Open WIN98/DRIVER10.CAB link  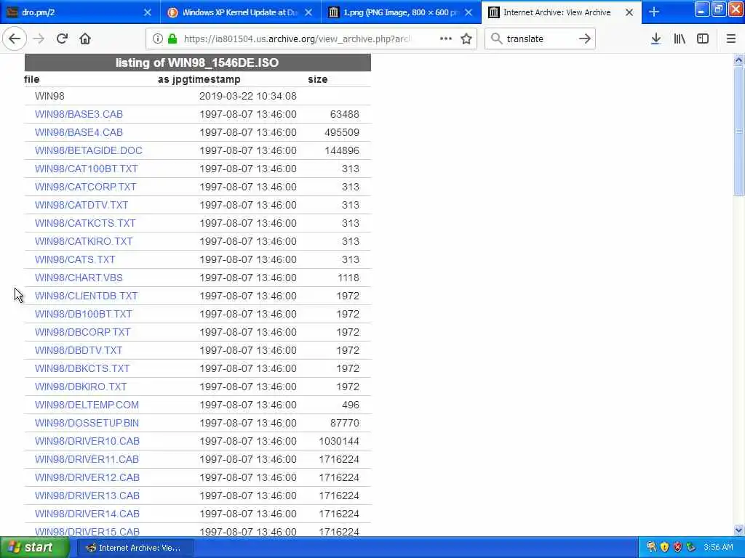[87, 441]
